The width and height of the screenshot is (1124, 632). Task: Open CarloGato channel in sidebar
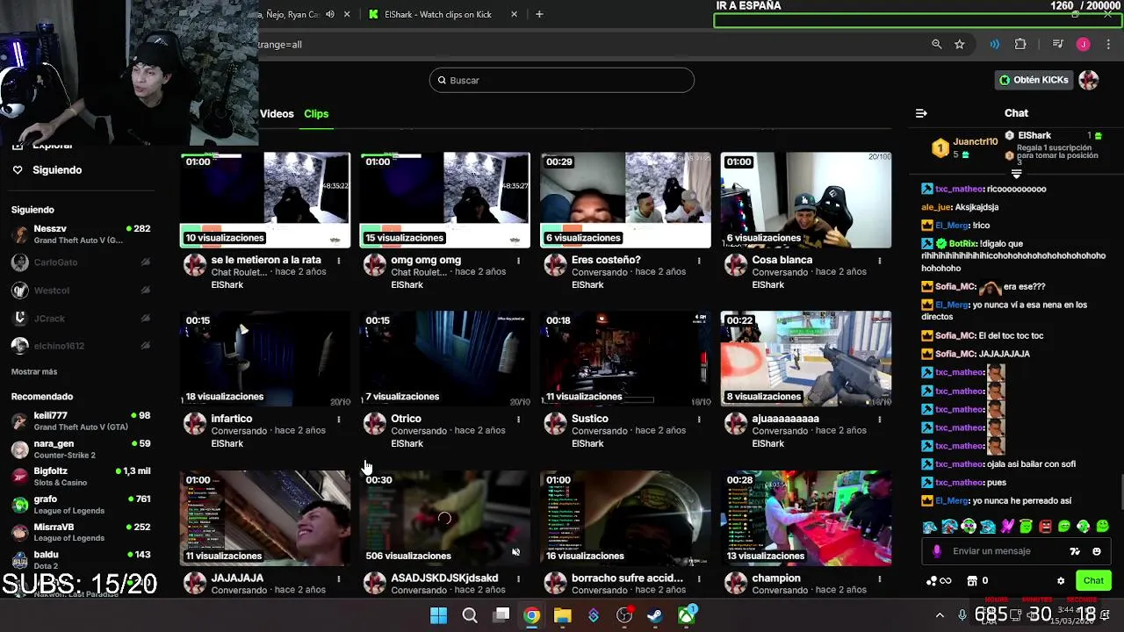pyautogui.click(x=81, y=262)
